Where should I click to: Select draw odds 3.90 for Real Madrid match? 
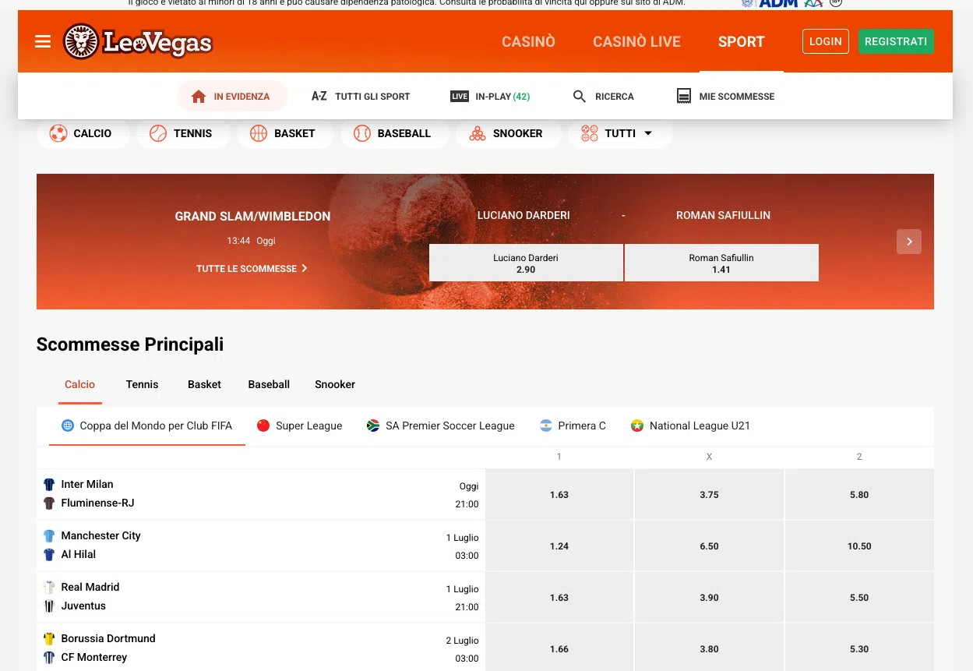(x=709, y=597)
